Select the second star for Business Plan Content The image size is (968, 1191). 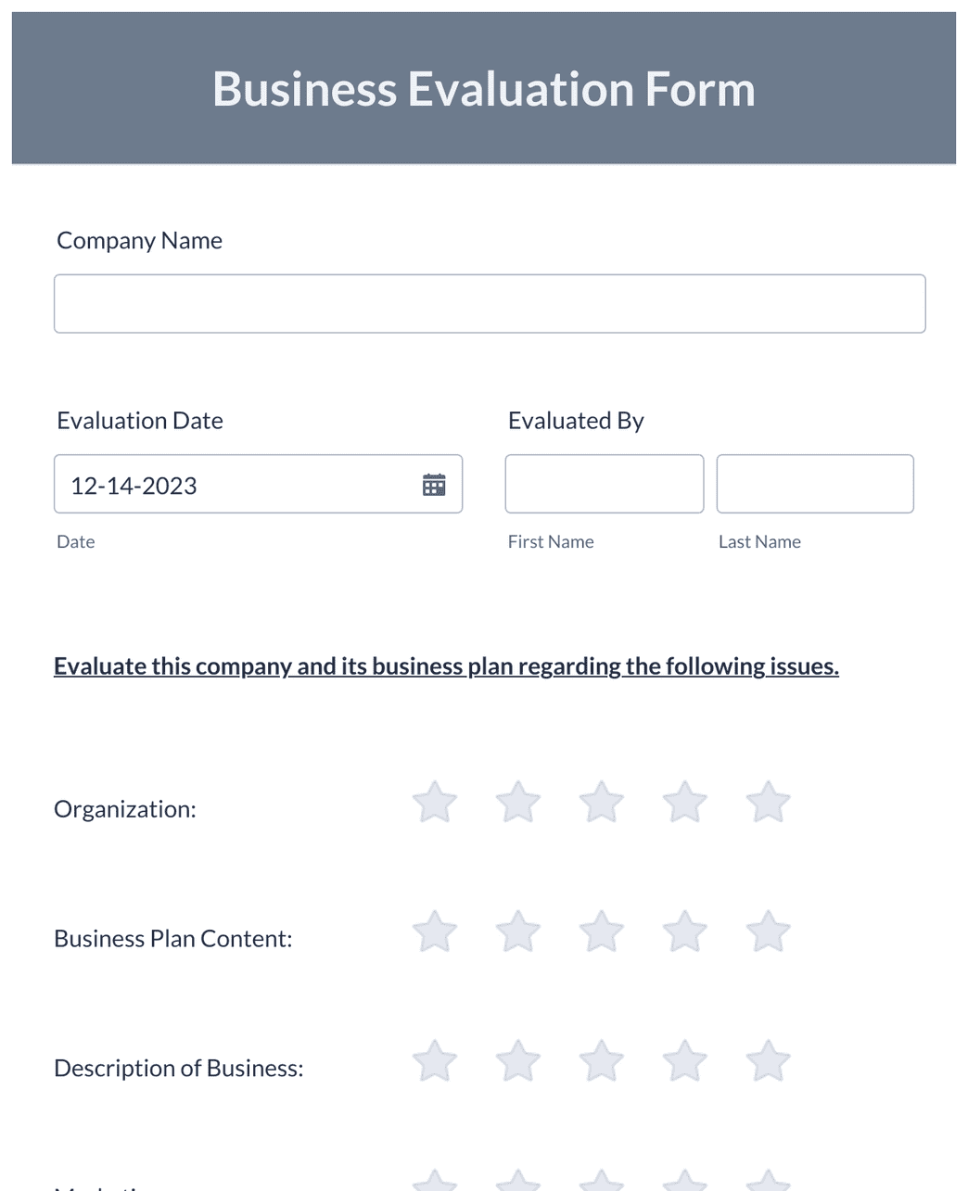[x=517, y=931]
